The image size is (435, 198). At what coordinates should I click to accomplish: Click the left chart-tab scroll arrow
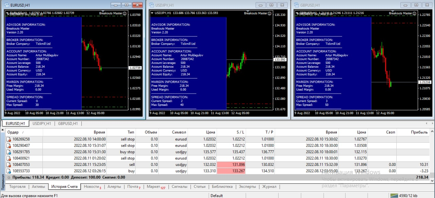pyautogui.click(x=426, y=123)
